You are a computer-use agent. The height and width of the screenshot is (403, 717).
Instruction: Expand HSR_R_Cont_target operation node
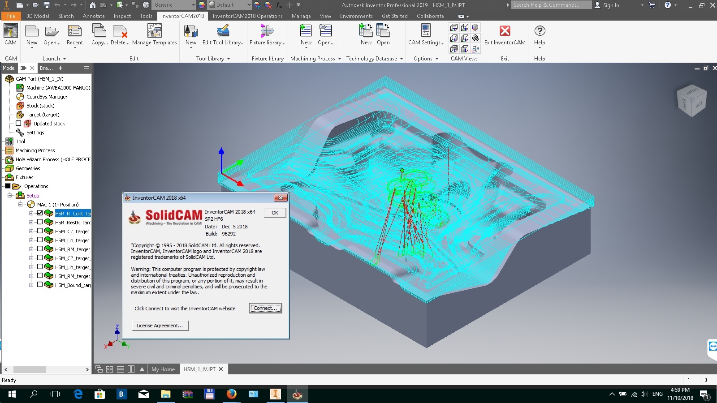pos(31,213)
